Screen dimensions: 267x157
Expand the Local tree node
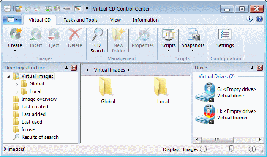(17, 92)
